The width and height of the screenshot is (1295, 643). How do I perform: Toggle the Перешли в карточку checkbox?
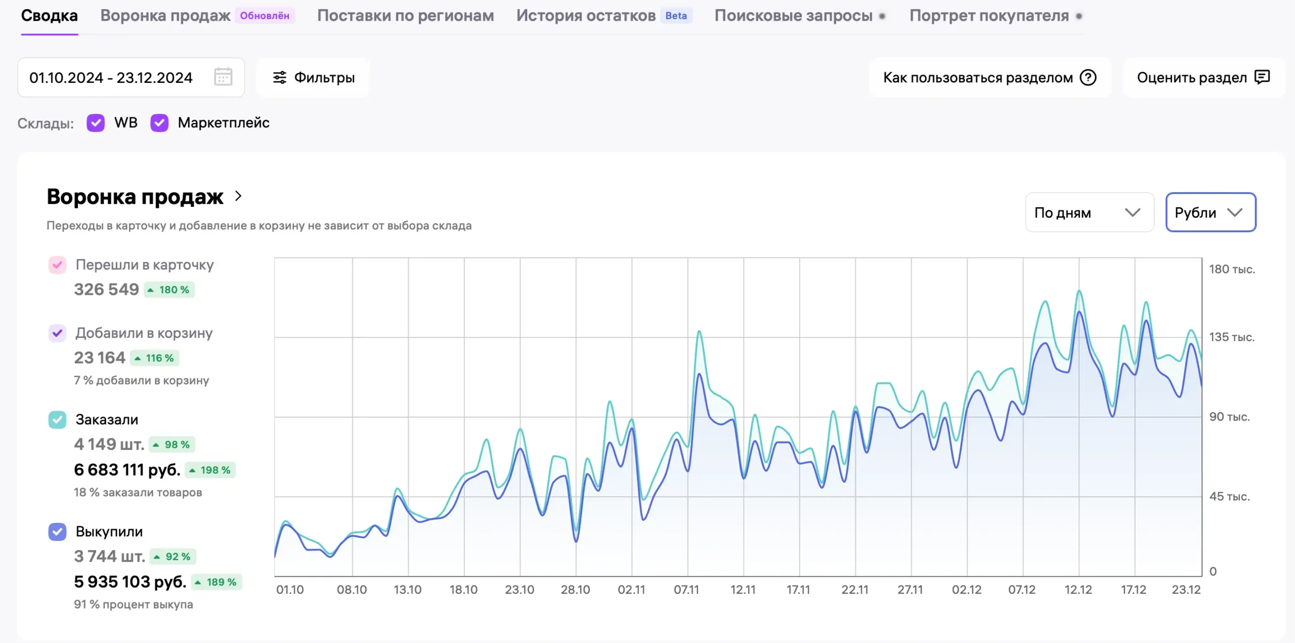coord(57,265)
